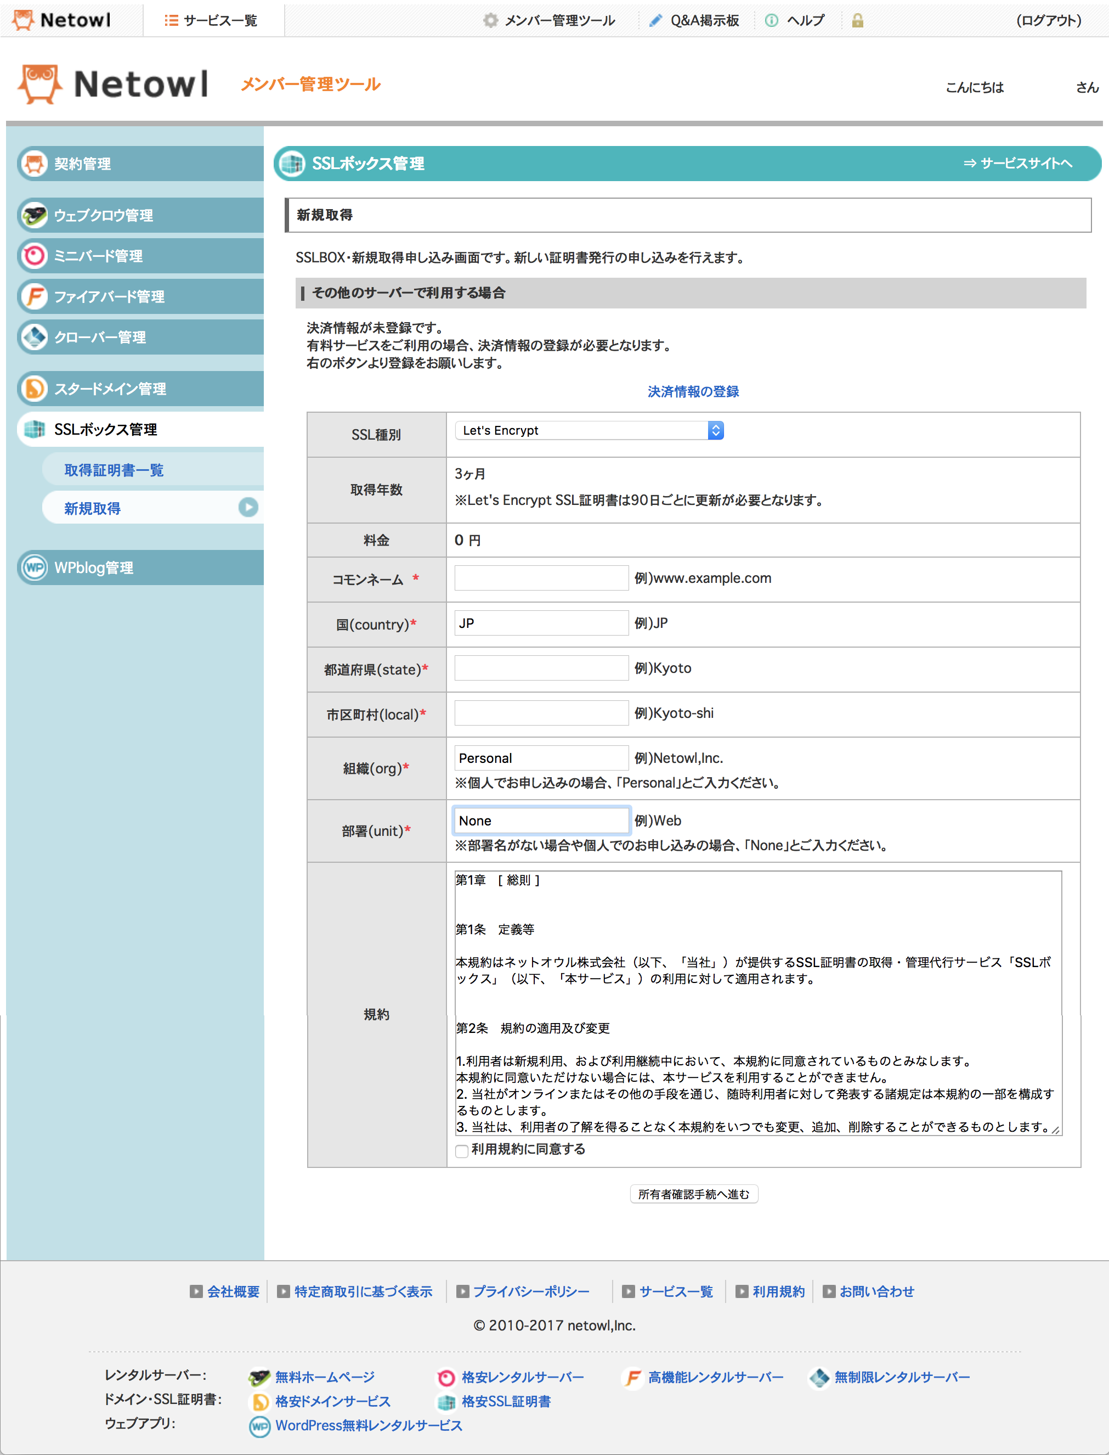Click the large Netowl header logo

pyautogui.click(x=113, y=84)
